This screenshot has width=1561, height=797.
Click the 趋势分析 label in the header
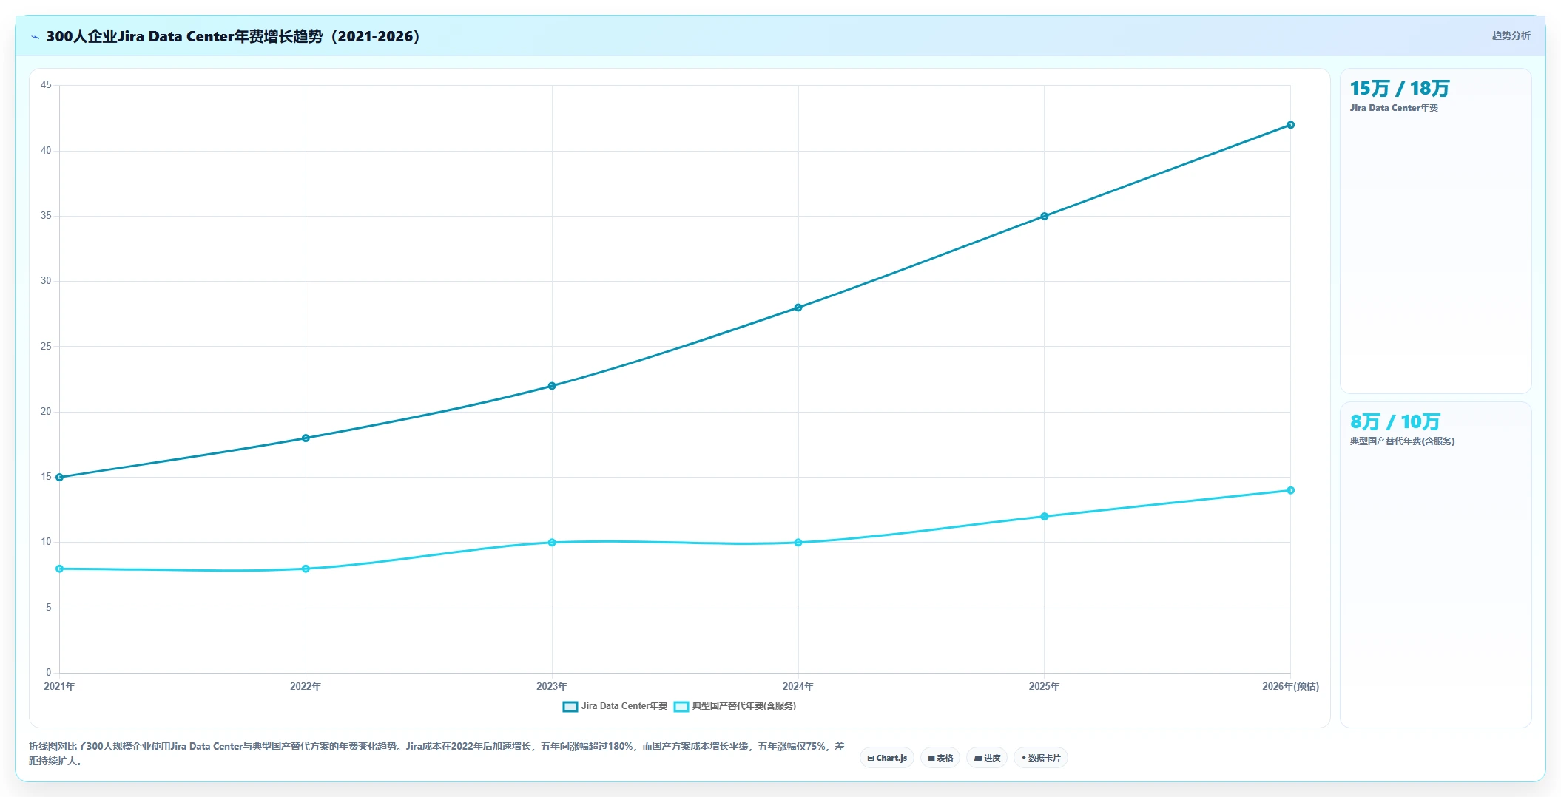(x=1511, y=35)
